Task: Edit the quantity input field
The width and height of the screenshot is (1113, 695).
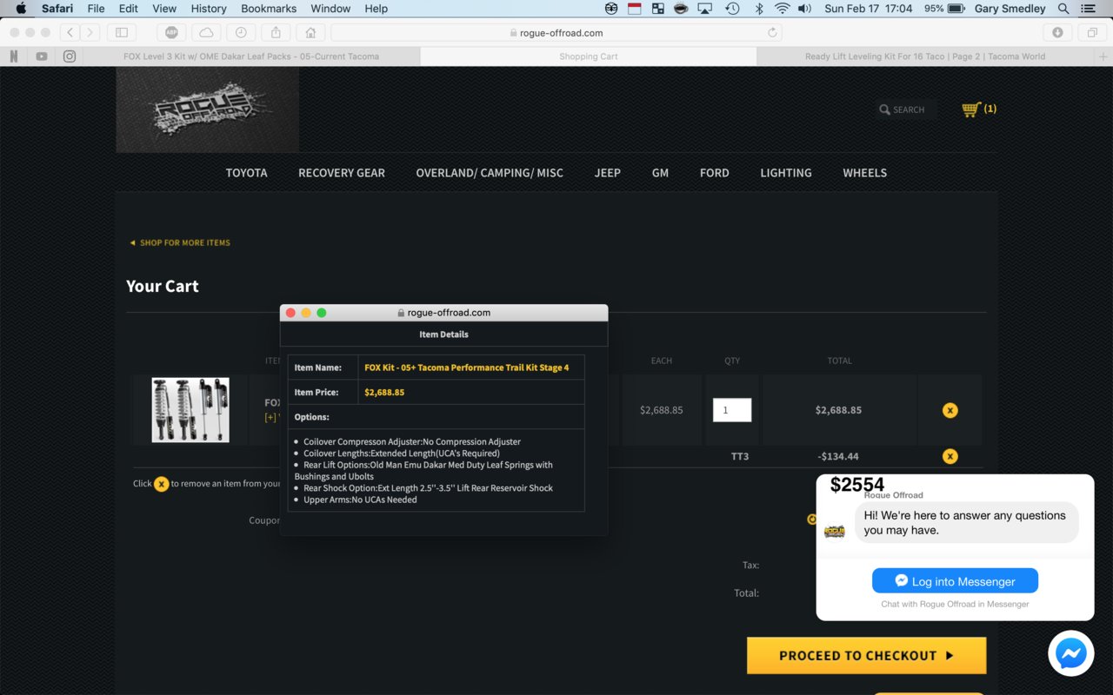Action: point(732,410)
